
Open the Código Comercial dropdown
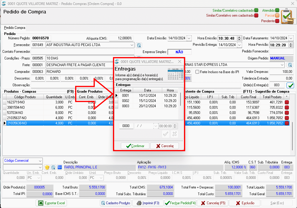40,161
